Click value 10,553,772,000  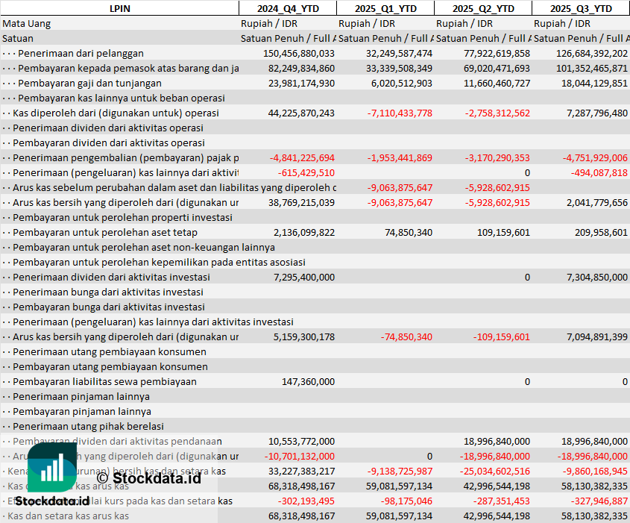[301, 442]
